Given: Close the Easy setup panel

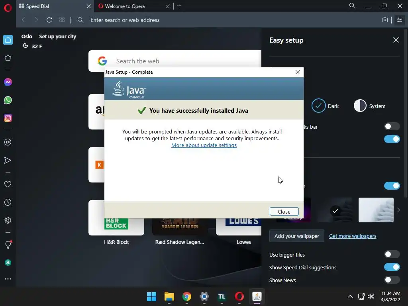Looking at the screenshot, I should click(x=396, y=40).
